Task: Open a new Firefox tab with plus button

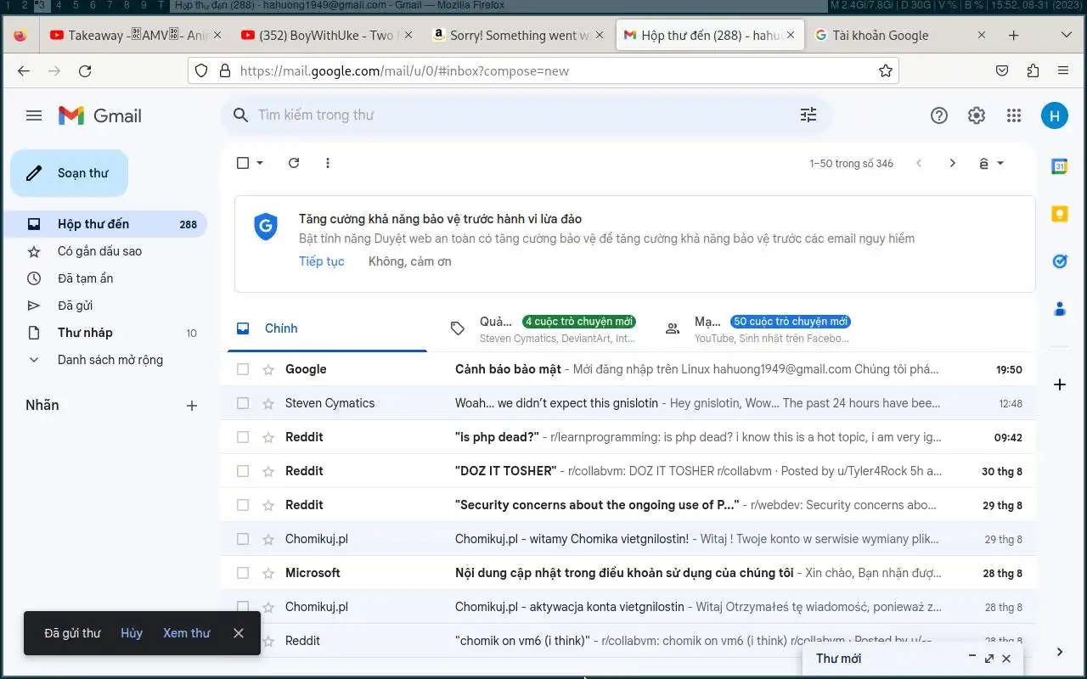Action: click(1014, 35)
